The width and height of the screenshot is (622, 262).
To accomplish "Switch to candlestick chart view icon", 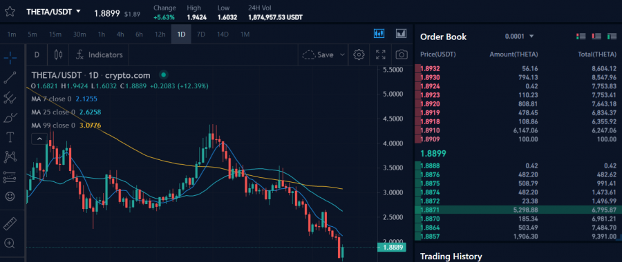I will (x=379, y=34).
